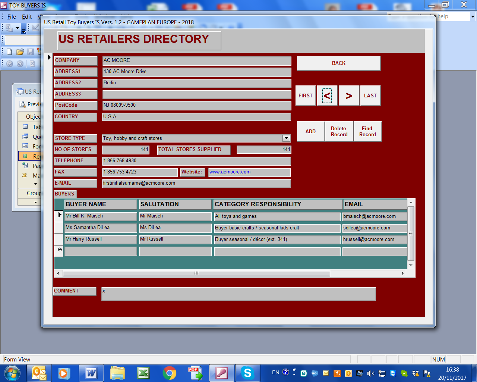This screenshot has height=382, width=477.
Task: Expand more objects arrow under Macros
Action: (36, 184)
